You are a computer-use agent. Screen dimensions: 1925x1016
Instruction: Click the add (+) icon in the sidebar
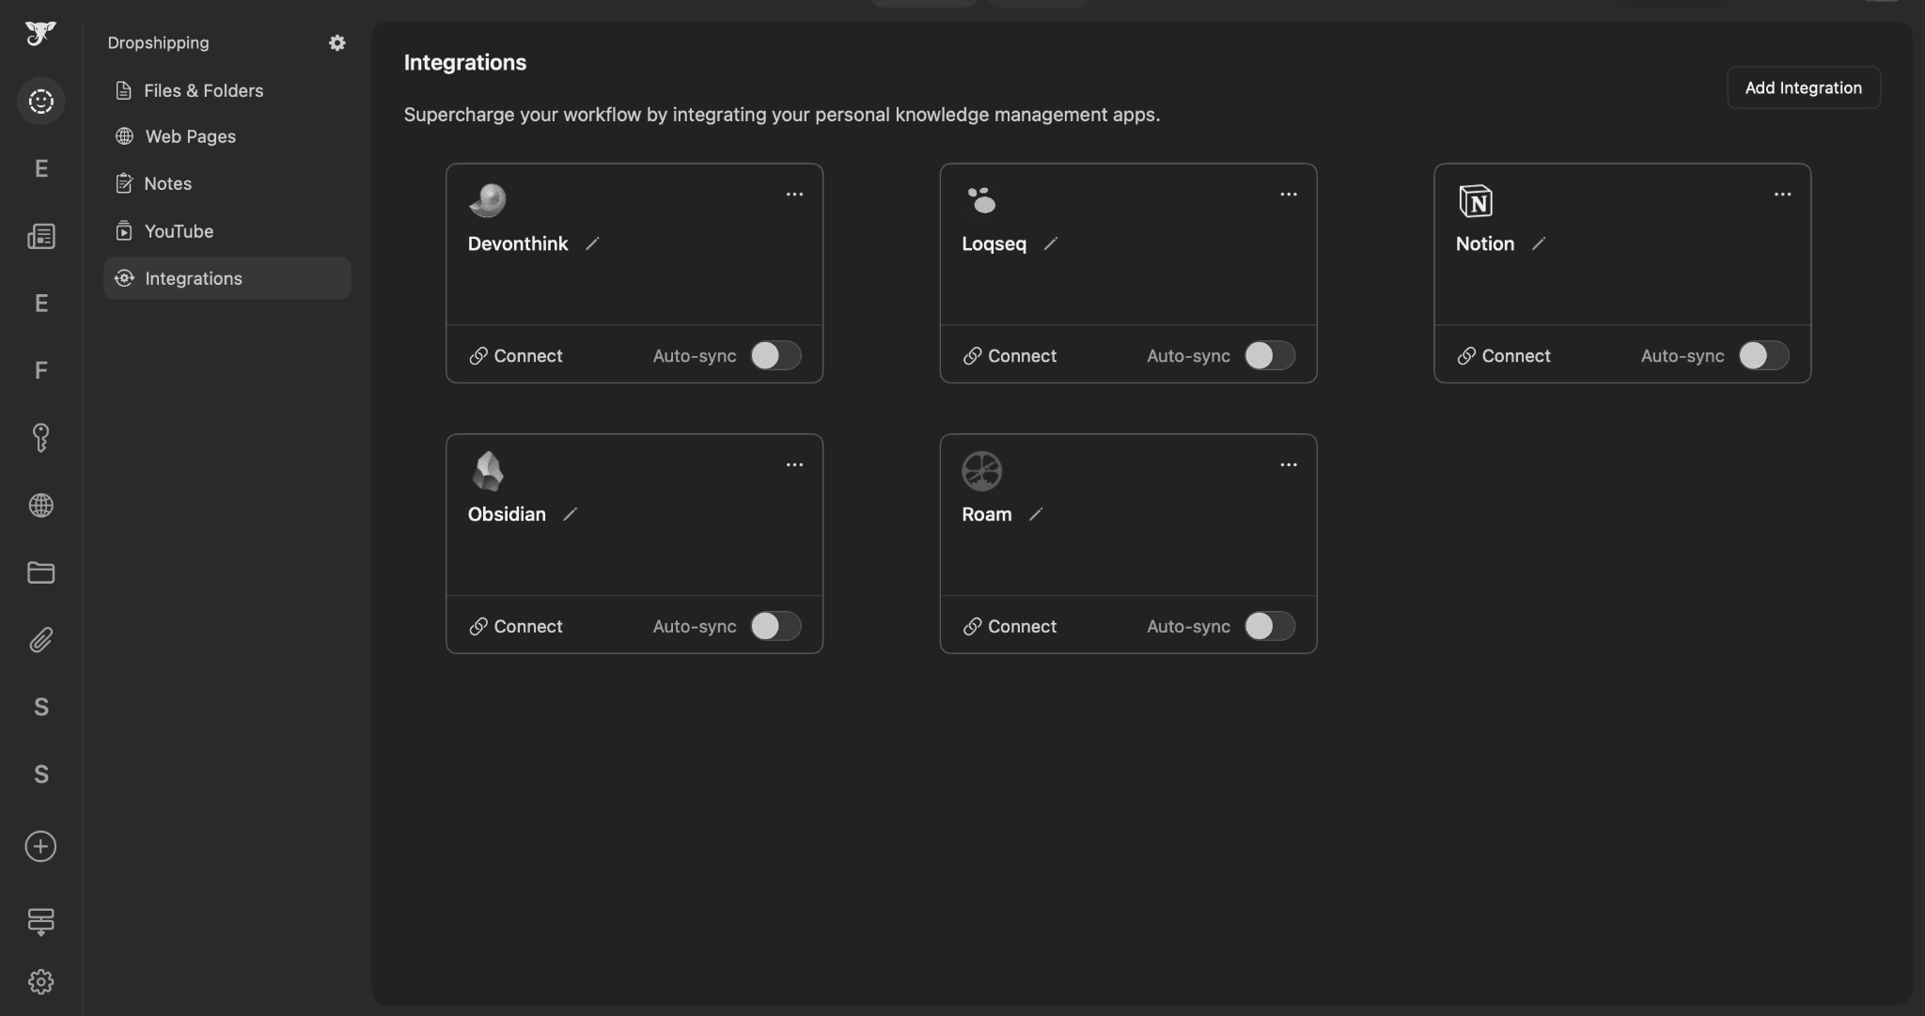40,846
